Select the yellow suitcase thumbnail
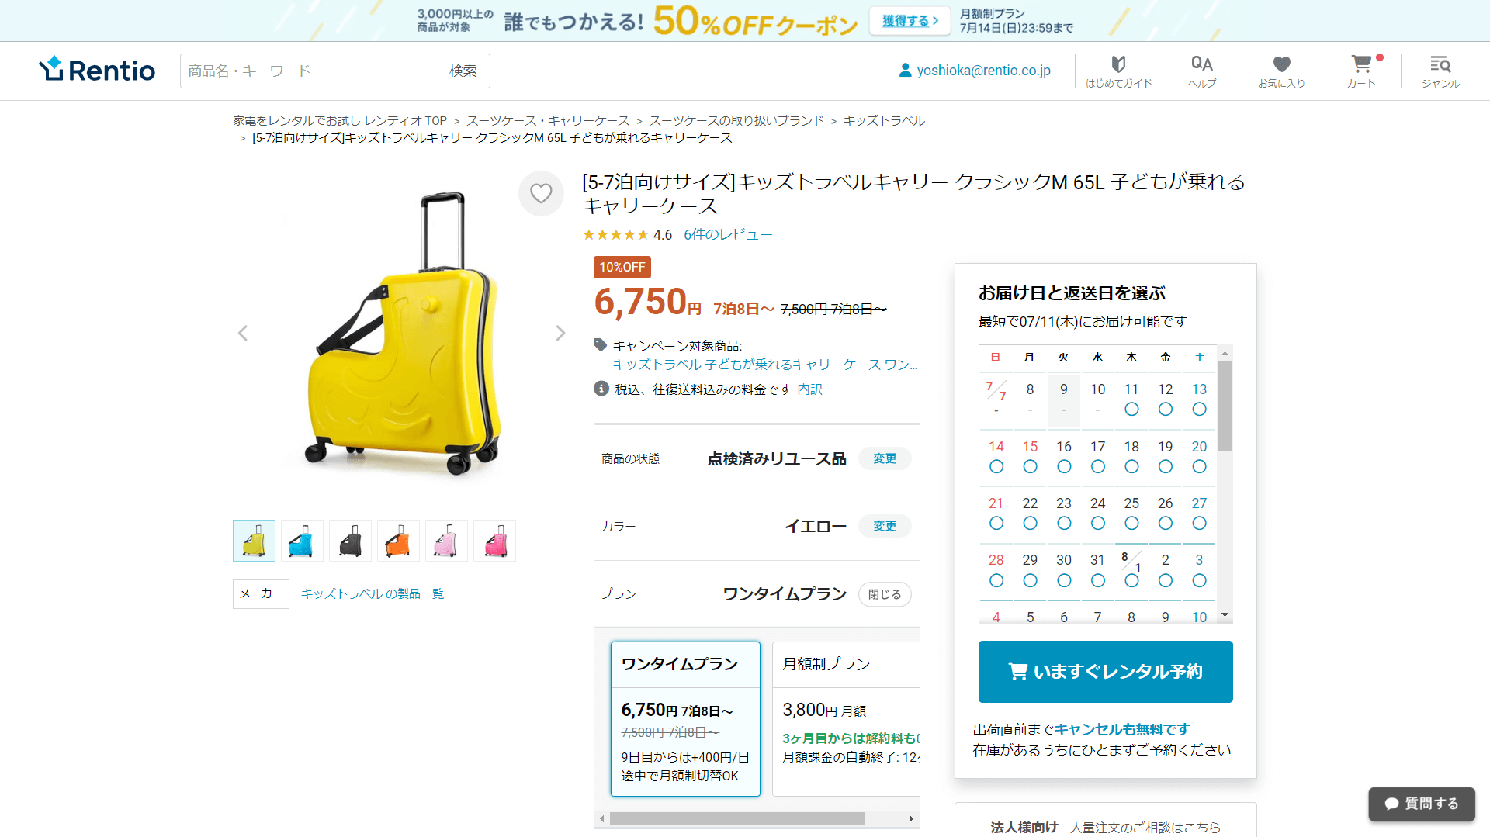The width and height of the screenshot is (1490, 837). (254, 541)
